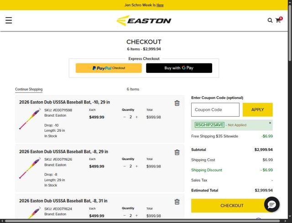
Task: Select the Subtotal $2,999.94 value
Action: (264, 150)
